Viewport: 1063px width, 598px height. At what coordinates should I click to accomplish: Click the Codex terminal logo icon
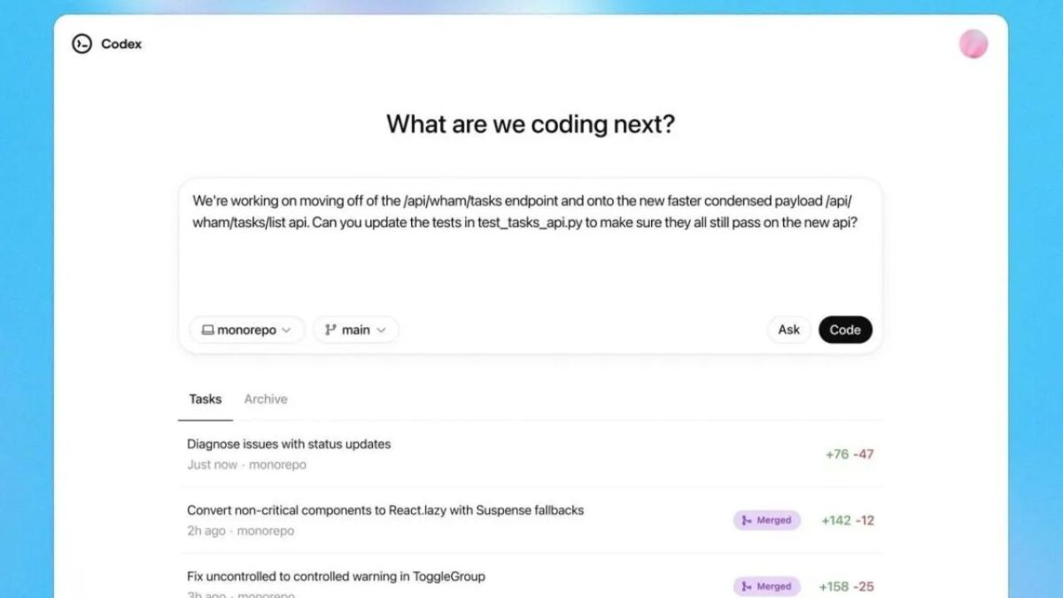pos(82,43)
